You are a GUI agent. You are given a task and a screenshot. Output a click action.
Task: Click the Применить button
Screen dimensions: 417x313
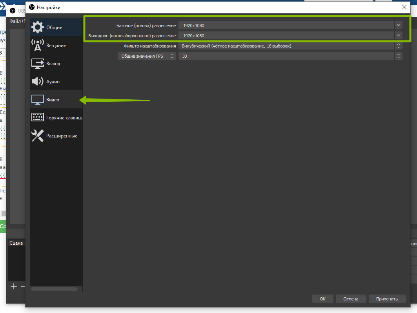click(387, 299)
